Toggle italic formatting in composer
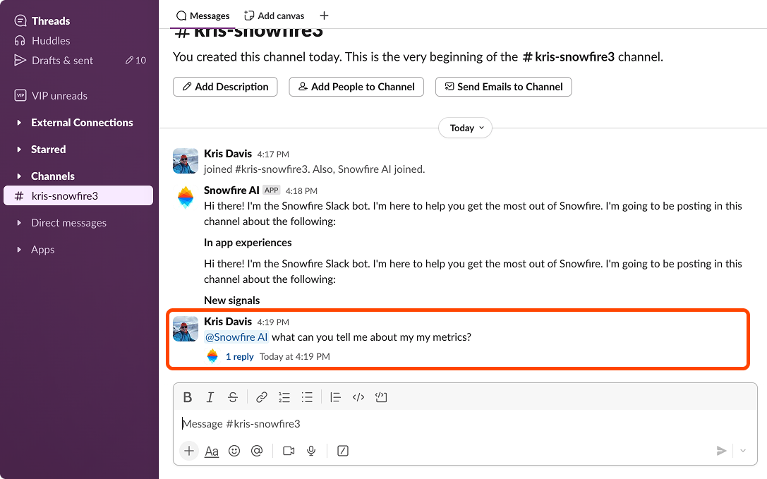Image resolution: width=767 pixels, height=479 pixels. (210, 397)
